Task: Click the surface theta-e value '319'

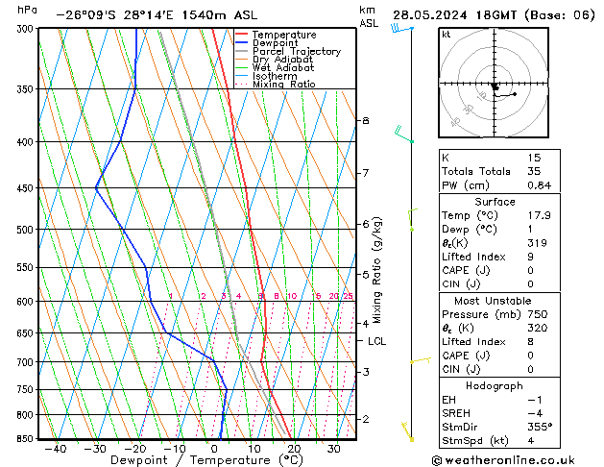Action: [x=538, y=243]
